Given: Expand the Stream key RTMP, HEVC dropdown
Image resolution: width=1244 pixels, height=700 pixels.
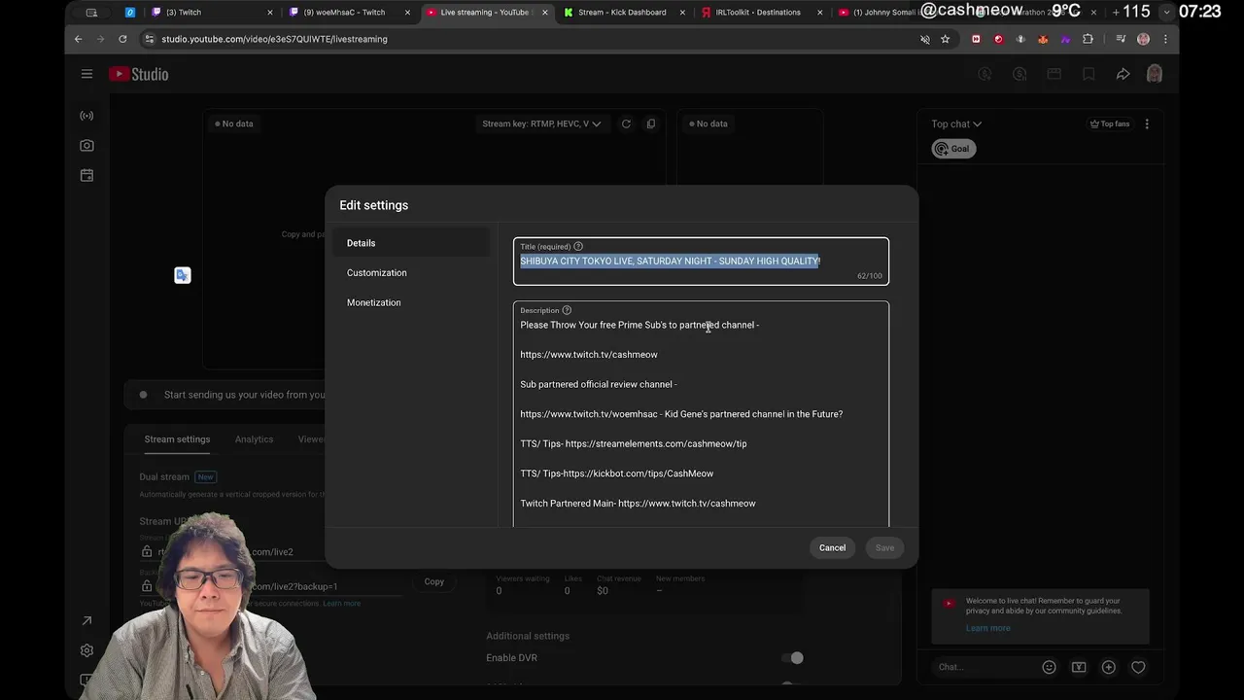Looking at the screenshot, I should (541, 123).
